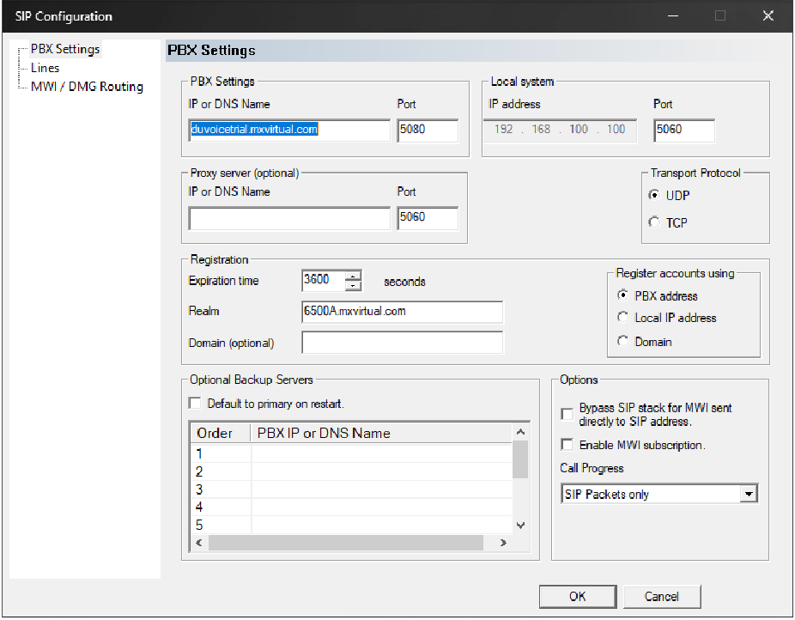
Task: Choose Local IP address for registering accounts
Action: pyautogui.click(x=623, y=318)
